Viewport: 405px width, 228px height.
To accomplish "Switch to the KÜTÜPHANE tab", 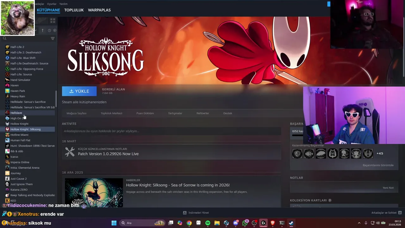I will (48, 10).
